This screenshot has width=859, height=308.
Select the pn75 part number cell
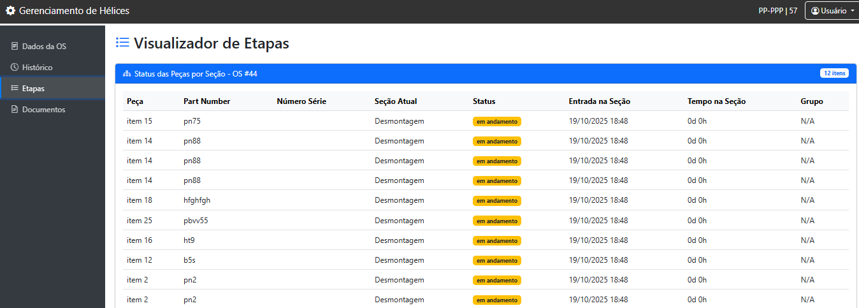tap(192, 121)
